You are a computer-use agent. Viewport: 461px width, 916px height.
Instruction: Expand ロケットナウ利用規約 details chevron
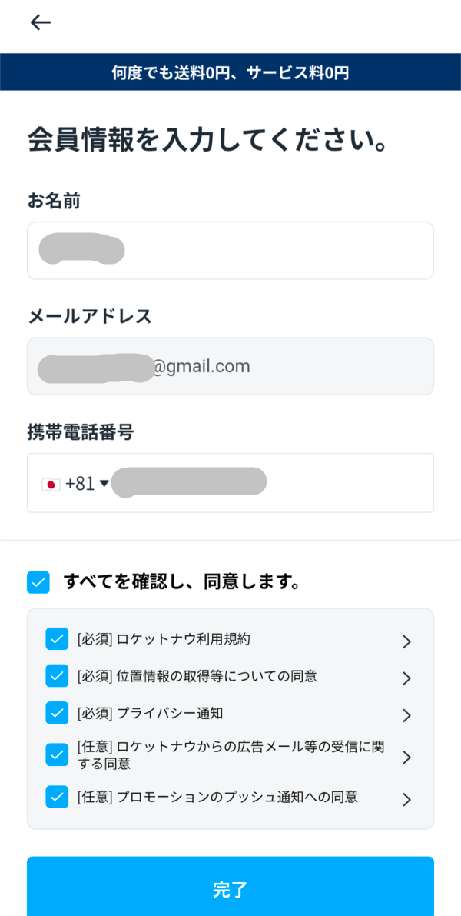[406, 641]
